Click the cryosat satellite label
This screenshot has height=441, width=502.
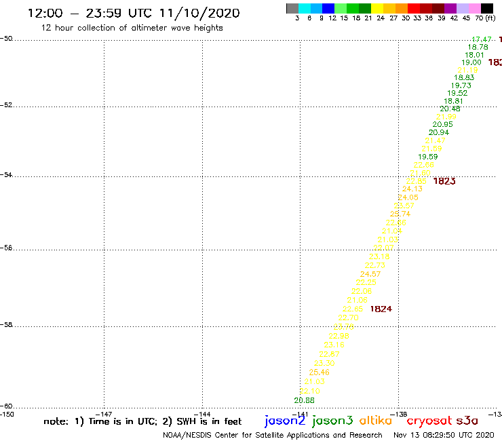[x=429, y=421]
